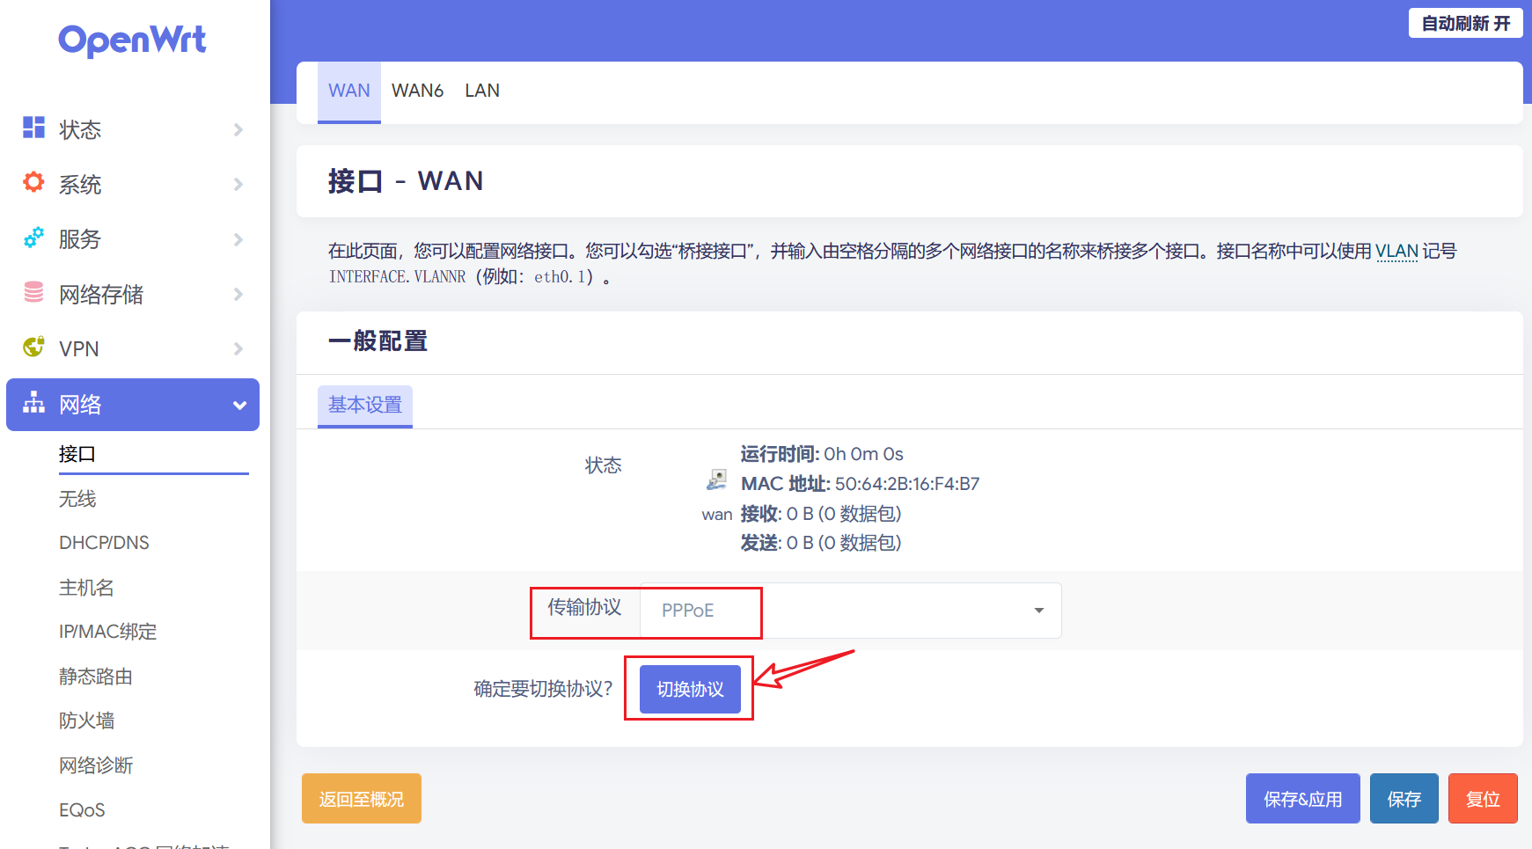Click the 返回至概况 button

[362, 799]
